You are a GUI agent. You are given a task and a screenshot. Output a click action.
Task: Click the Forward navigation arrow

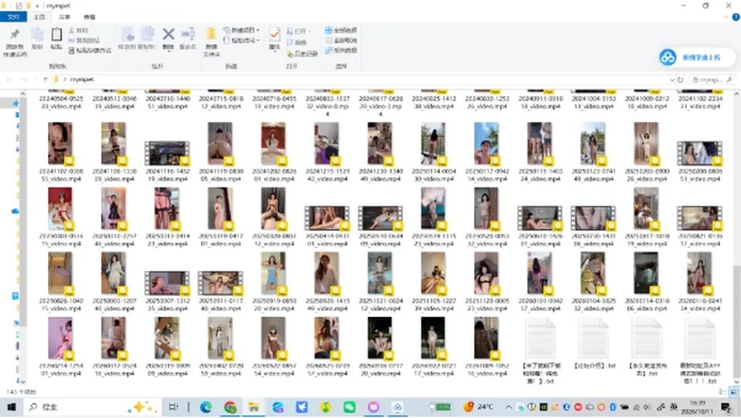(24, 79)
